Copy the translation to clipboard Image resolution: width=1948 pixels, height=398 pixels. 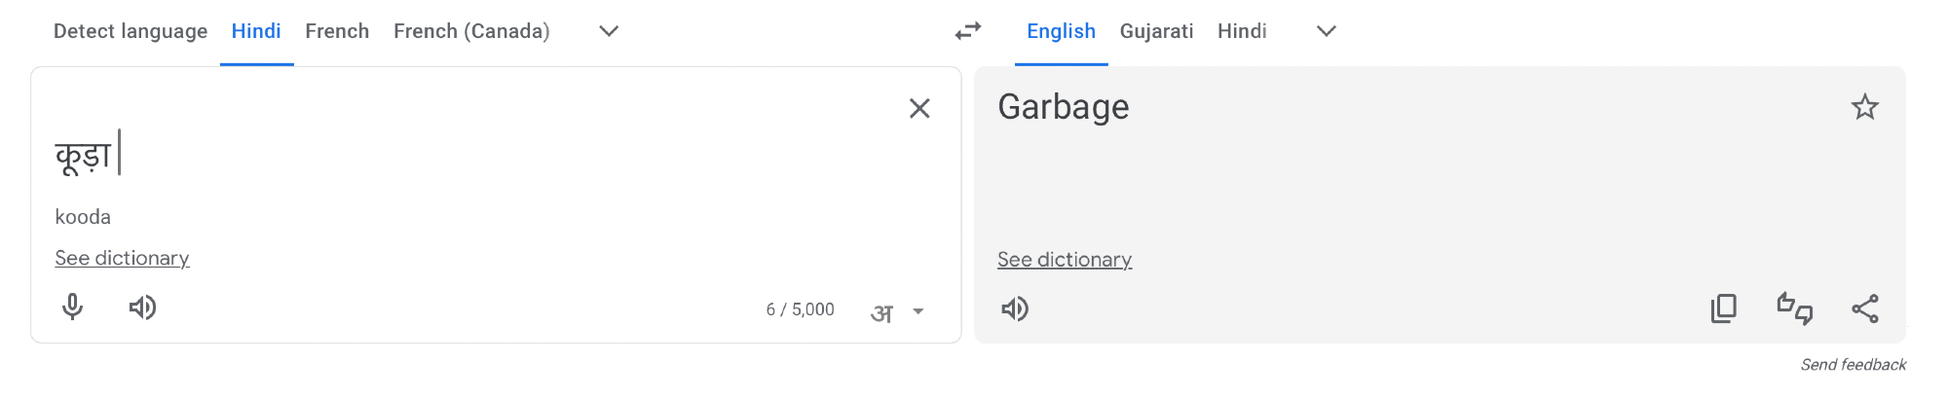(1723, 308)
